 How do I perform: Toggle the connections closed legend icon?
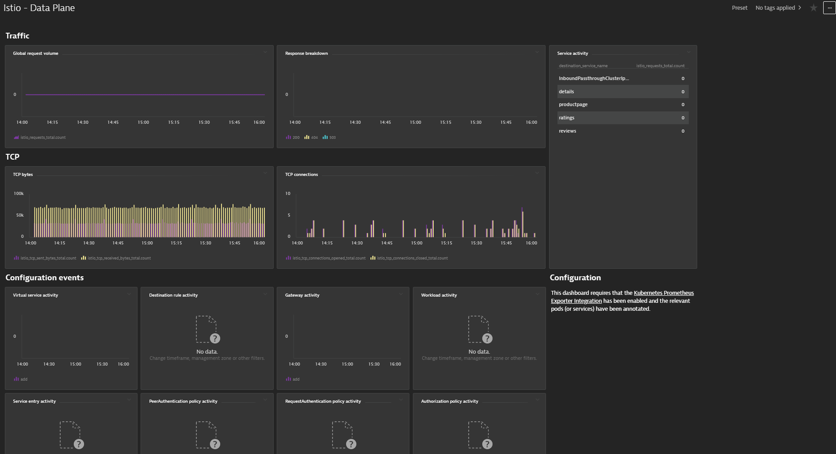tap(373, 258)
